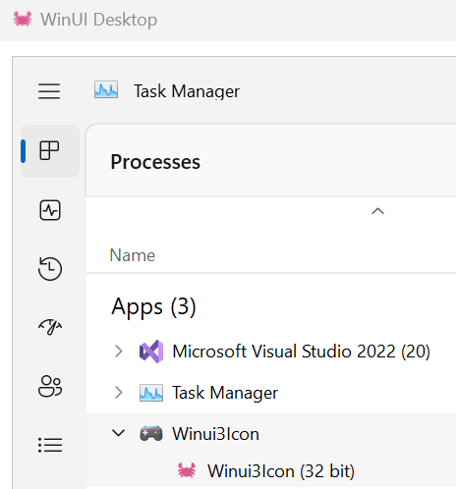
Task: Click the Visual Studio 2022 purple icon
Action: (x=151, y=352)
